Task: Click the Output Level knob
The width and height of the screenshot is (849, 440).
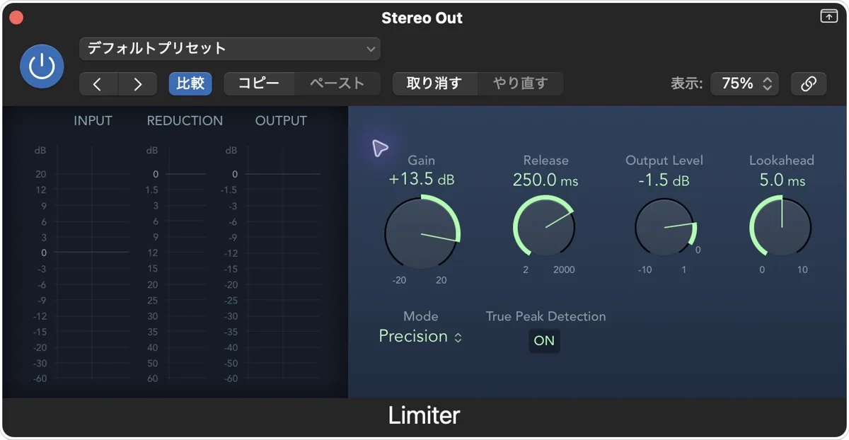Action: 666,228
